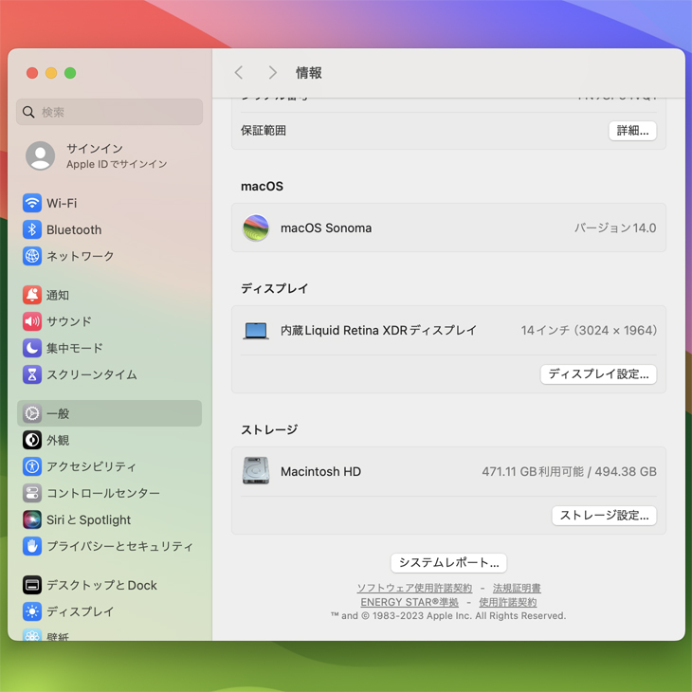This screenshot has width=692, height=692.
Task: Click the green zoom window button
Action: (x=70, y=73)
